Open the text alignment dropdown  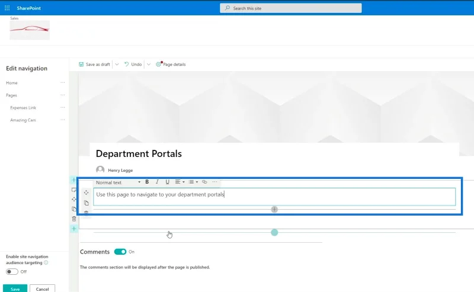coord(180,182)
